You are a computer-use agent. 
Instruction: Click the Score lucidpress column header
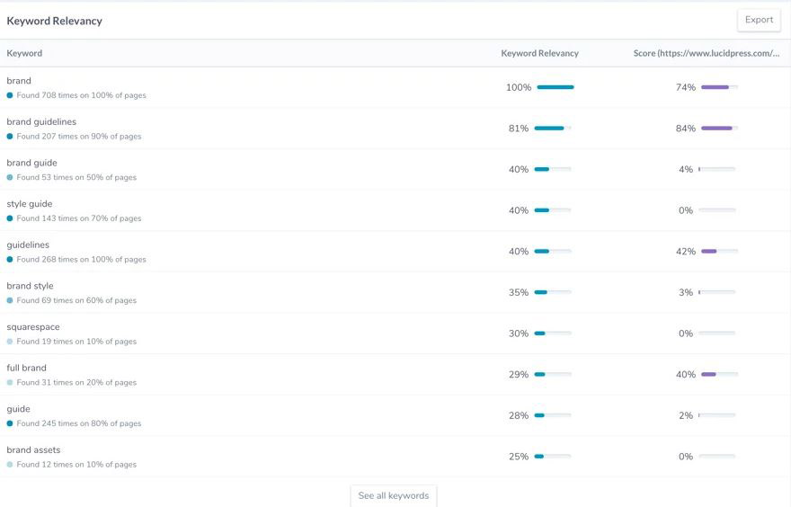coord(706,53)
